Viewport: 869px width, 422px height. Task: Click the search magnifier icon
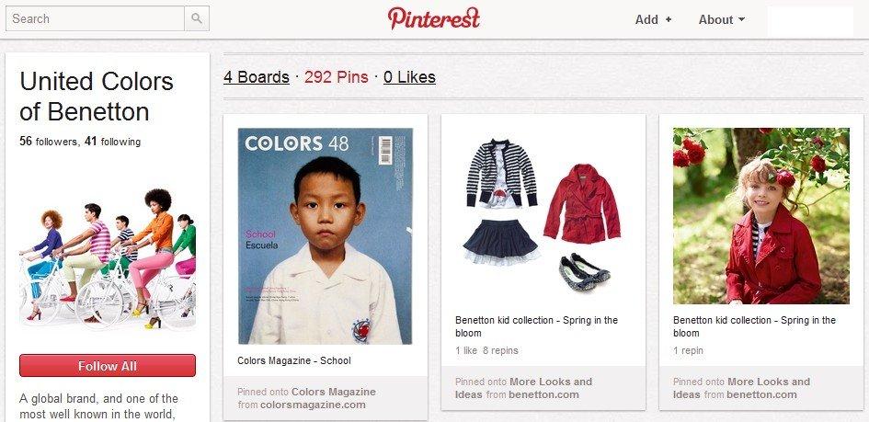coord(197,18)
